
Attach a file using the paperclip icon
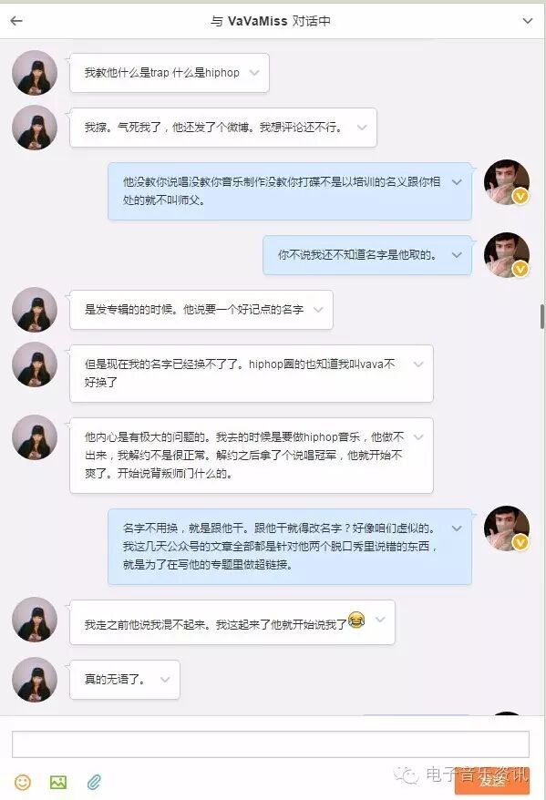(x=94, y=782)
